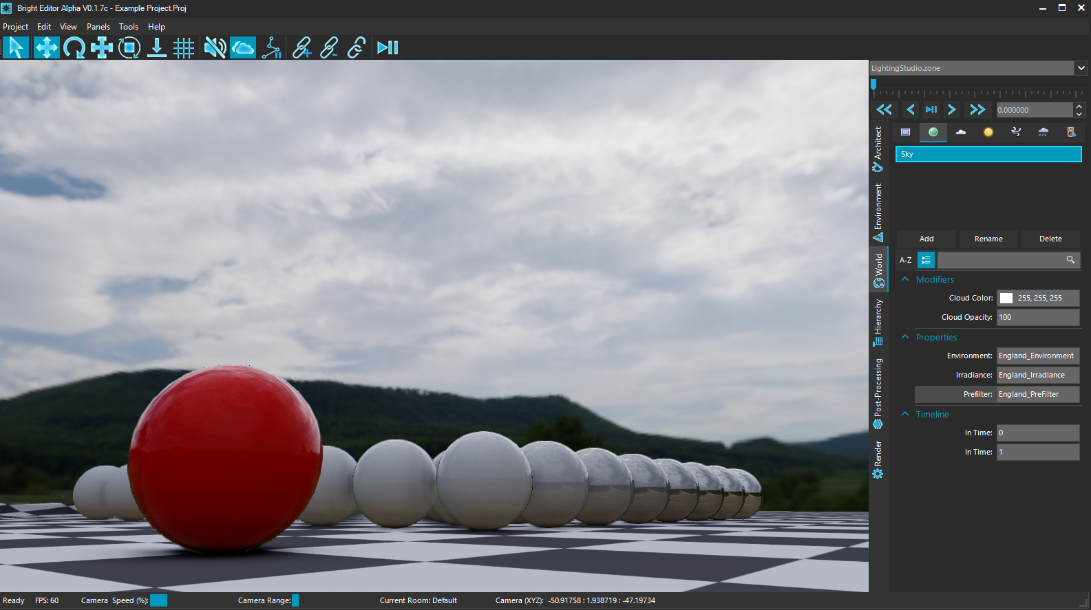Select the yellow sun tab icon

[988, 132]
